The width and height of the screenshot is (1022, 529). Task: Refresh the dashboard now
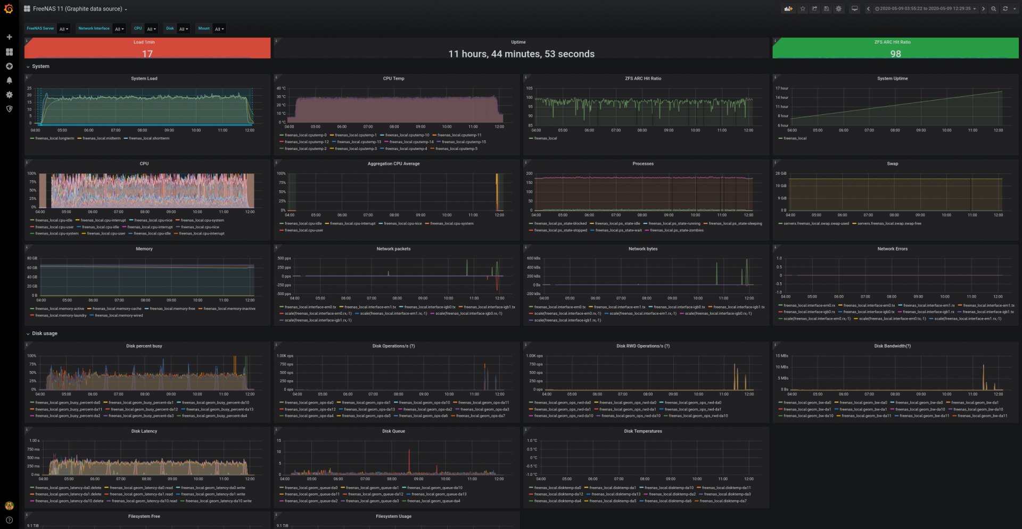click(x=1005, y=9)
